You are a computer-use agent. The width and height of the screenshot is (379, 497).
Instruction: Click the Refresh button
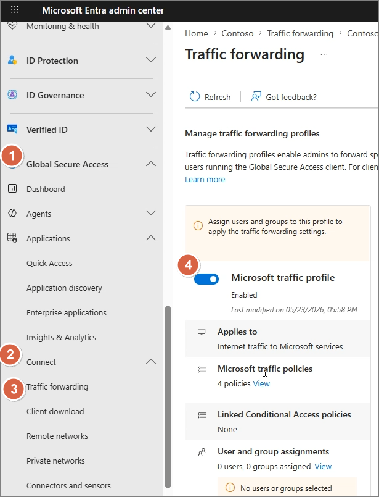point(210,97)
